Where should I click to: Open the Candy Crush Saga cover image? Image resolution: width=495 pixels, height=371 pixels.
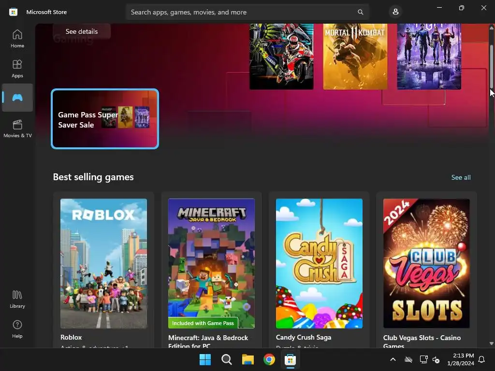point(319,263)
